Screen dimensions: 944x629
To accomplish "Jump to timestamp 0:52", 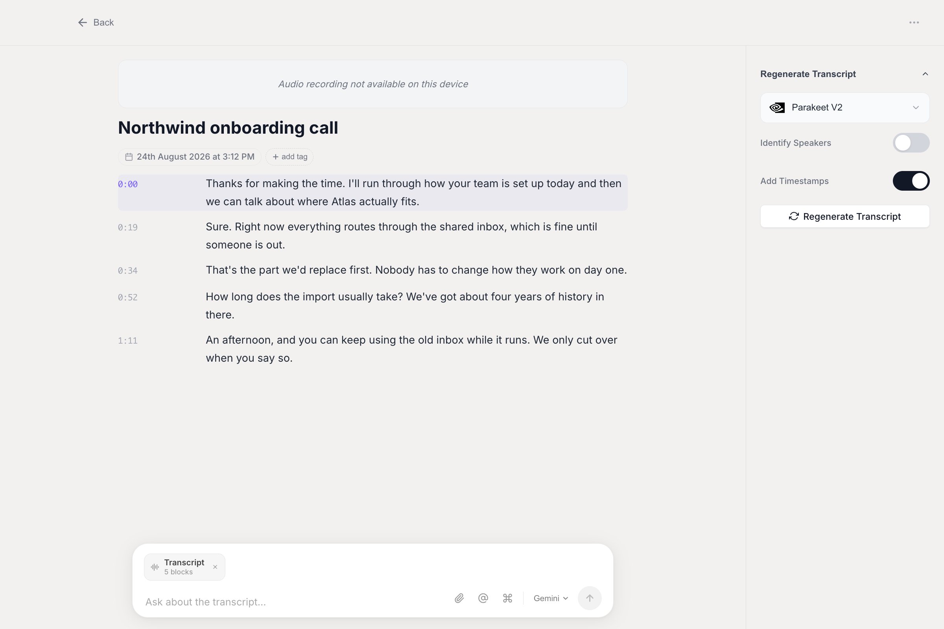I will click(x=127, y=298).
